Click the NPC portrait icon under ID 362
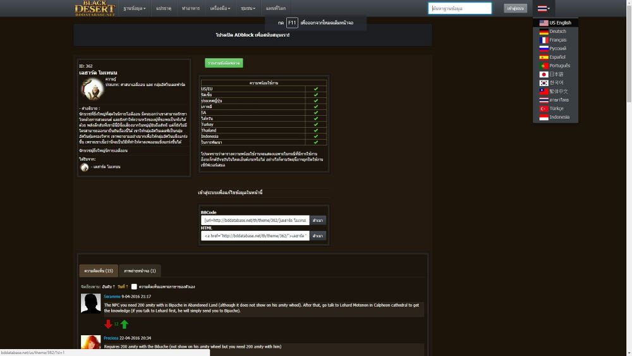Screen dimensions: 632x356 coord(92,89)
